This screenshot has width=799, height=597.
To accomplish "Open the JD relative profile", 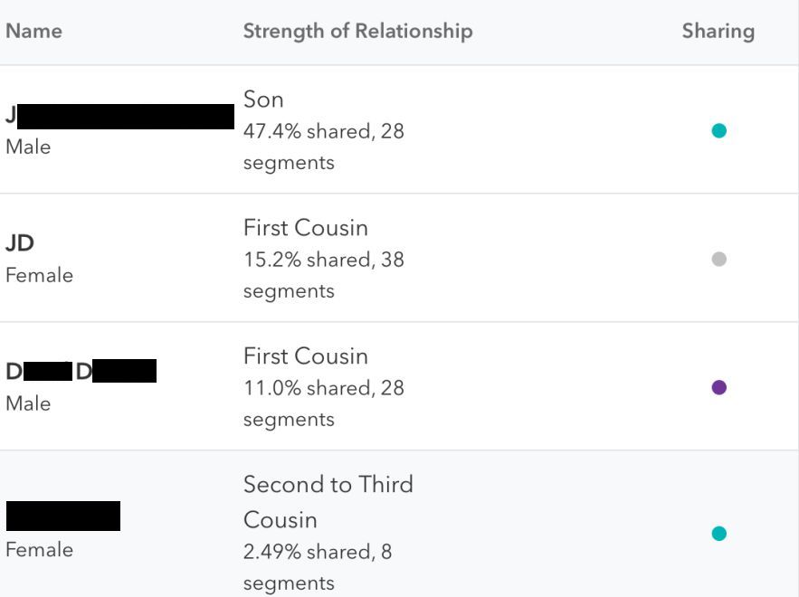I will click(20, 243).
